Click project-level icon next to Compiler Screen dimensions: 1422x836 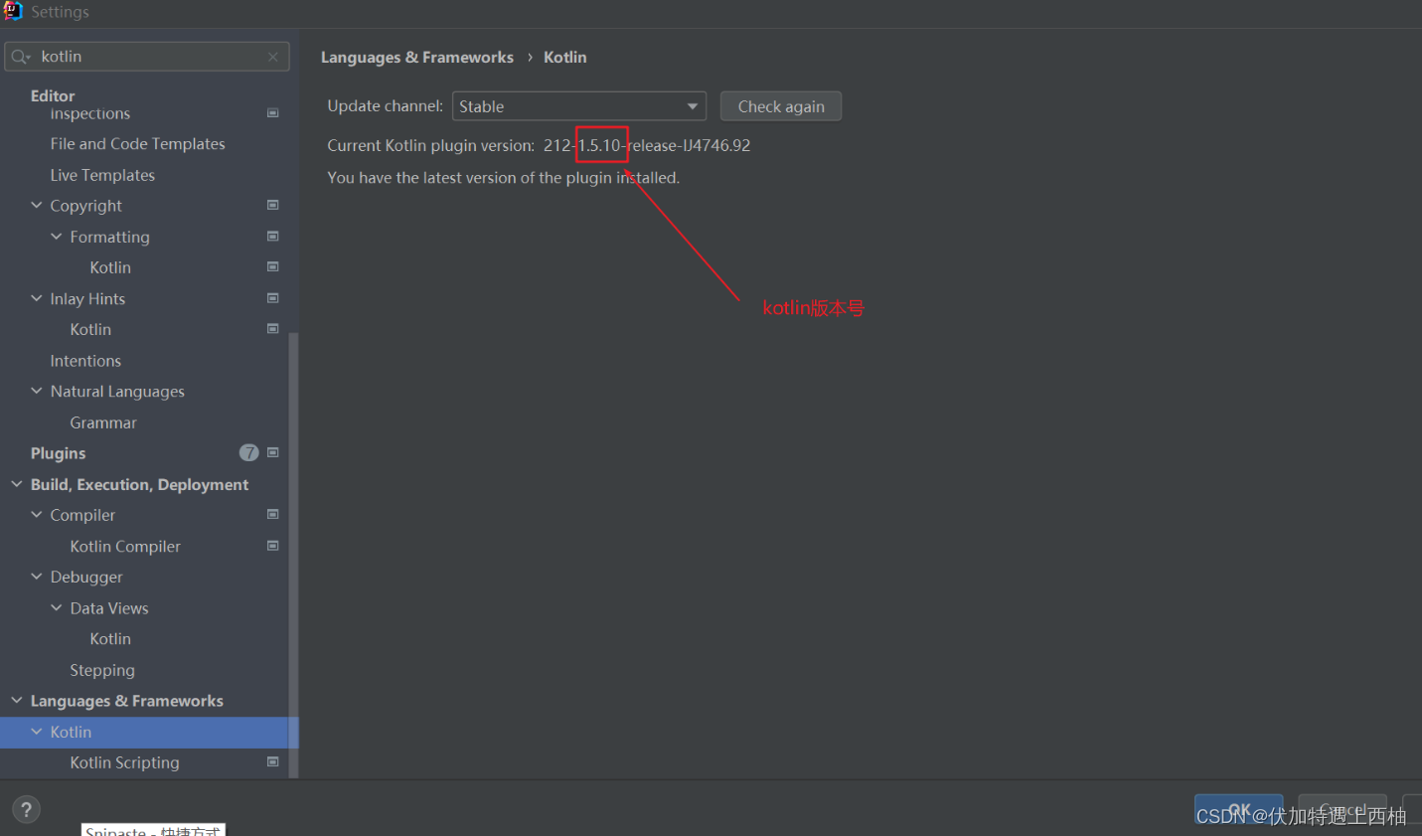coord(273,515)
